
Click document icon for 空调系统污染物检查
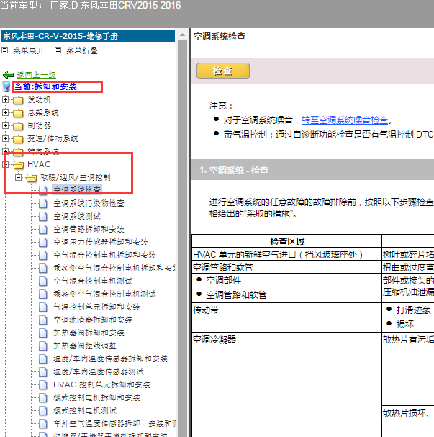[43, 204]
